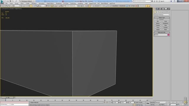Click the Cylinder primitive button
The width and height of the screenshot is (189, 106).
click(158, 26)
